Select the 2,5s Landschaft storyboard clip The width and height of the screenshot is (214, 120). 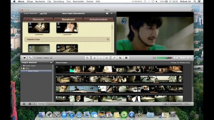tap(67, 28)
